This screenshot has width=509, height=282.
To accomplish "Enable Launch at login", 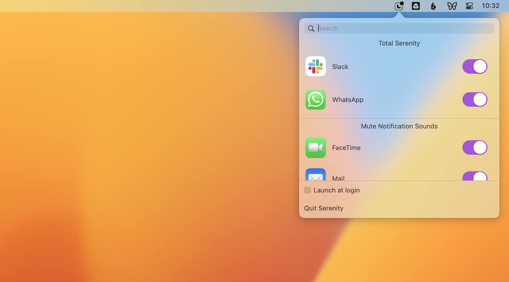I will click(308, 190).
